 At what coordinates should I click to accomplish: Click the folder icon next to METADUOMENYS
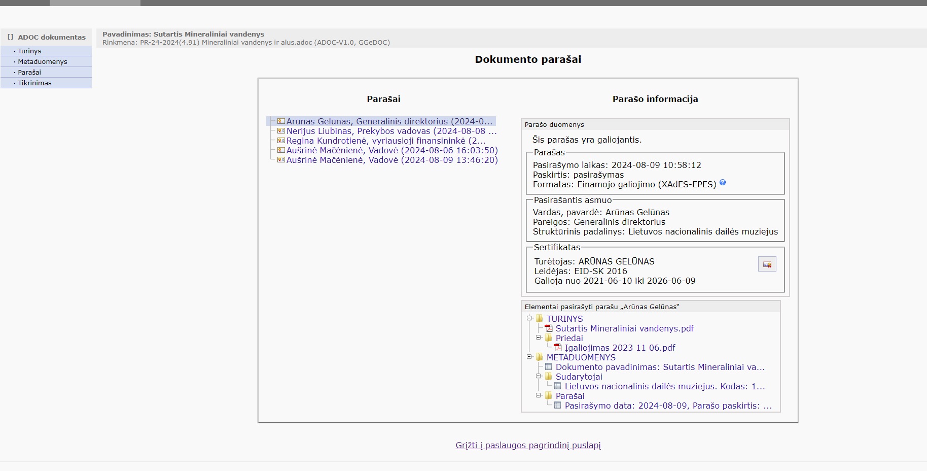[x=540, y=357]
